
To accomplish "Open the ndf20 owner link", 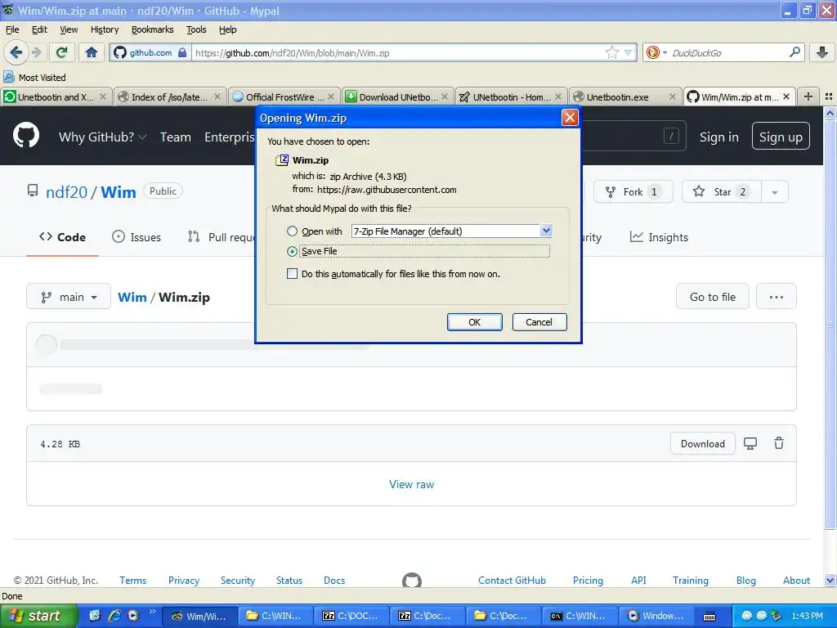I will (66, 191).
